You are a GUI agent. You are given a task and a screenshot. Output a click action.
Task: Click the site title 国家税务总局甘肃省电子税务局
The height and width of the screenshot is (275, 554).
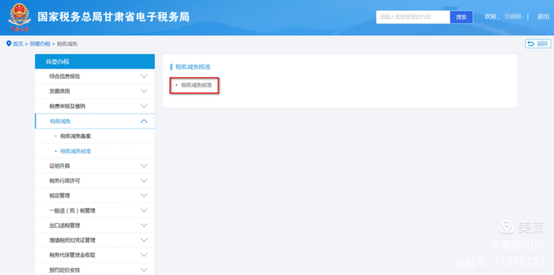[x=114, y=17]
